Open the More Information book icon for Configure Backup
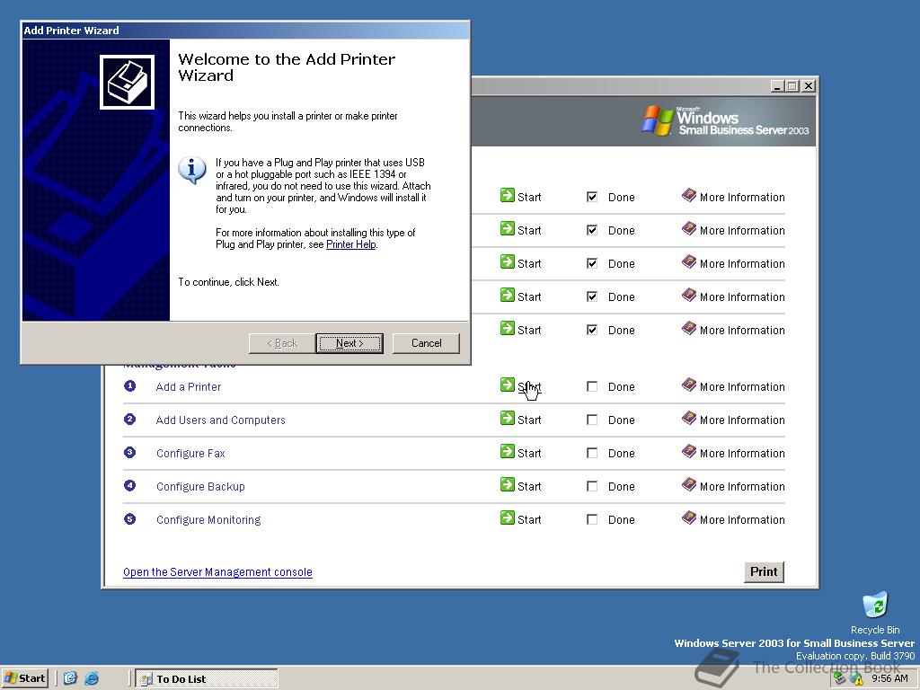Screen dimensions: 920x690 click(x=689, y=484)
